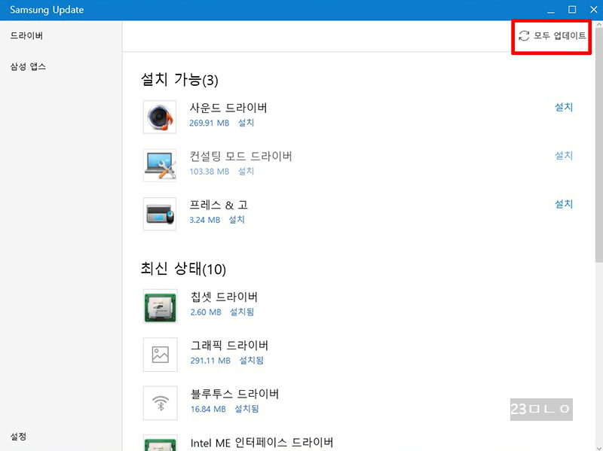The image size is (603, 451).
Task: Click the 블루투스 드라이버 bluetooth icon
Action: (161, 403)
